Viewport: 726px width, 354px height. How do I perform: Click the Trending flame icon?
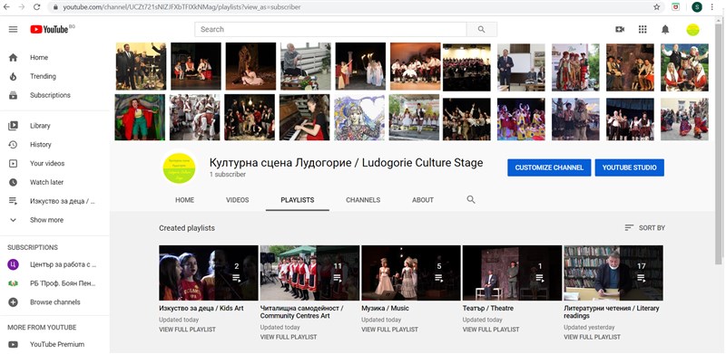[x=13, y=76]
